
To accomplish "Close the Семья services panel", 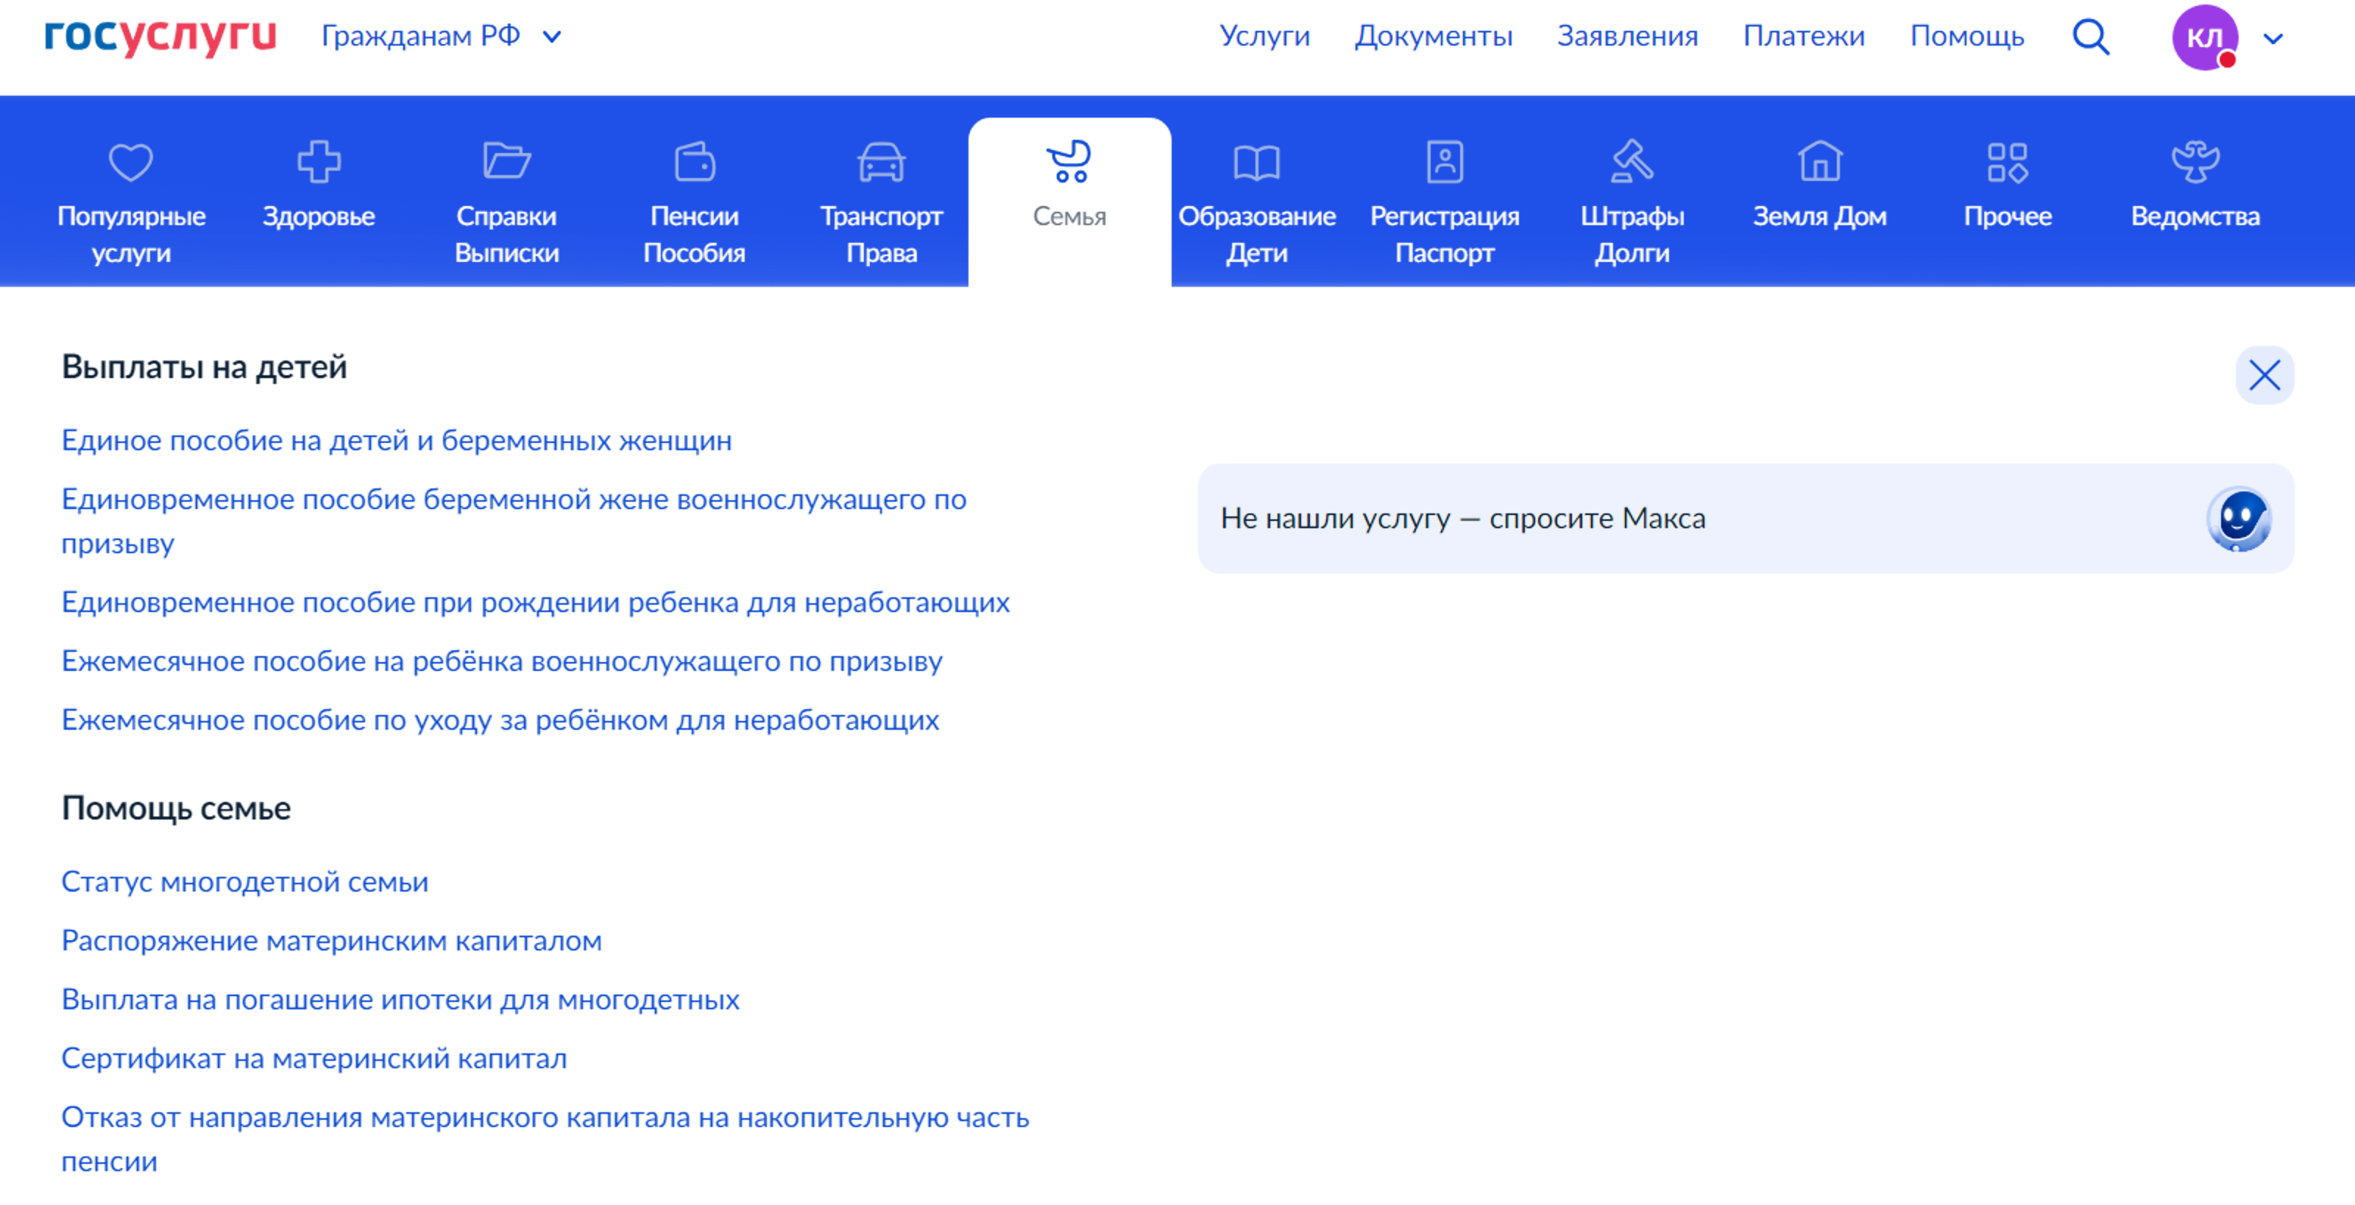I will pyautogui.click(x=2264, y=374).
